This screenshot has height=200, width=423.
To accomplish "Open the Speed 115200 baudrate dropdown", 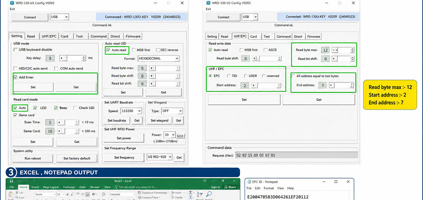I will [131, 111].
